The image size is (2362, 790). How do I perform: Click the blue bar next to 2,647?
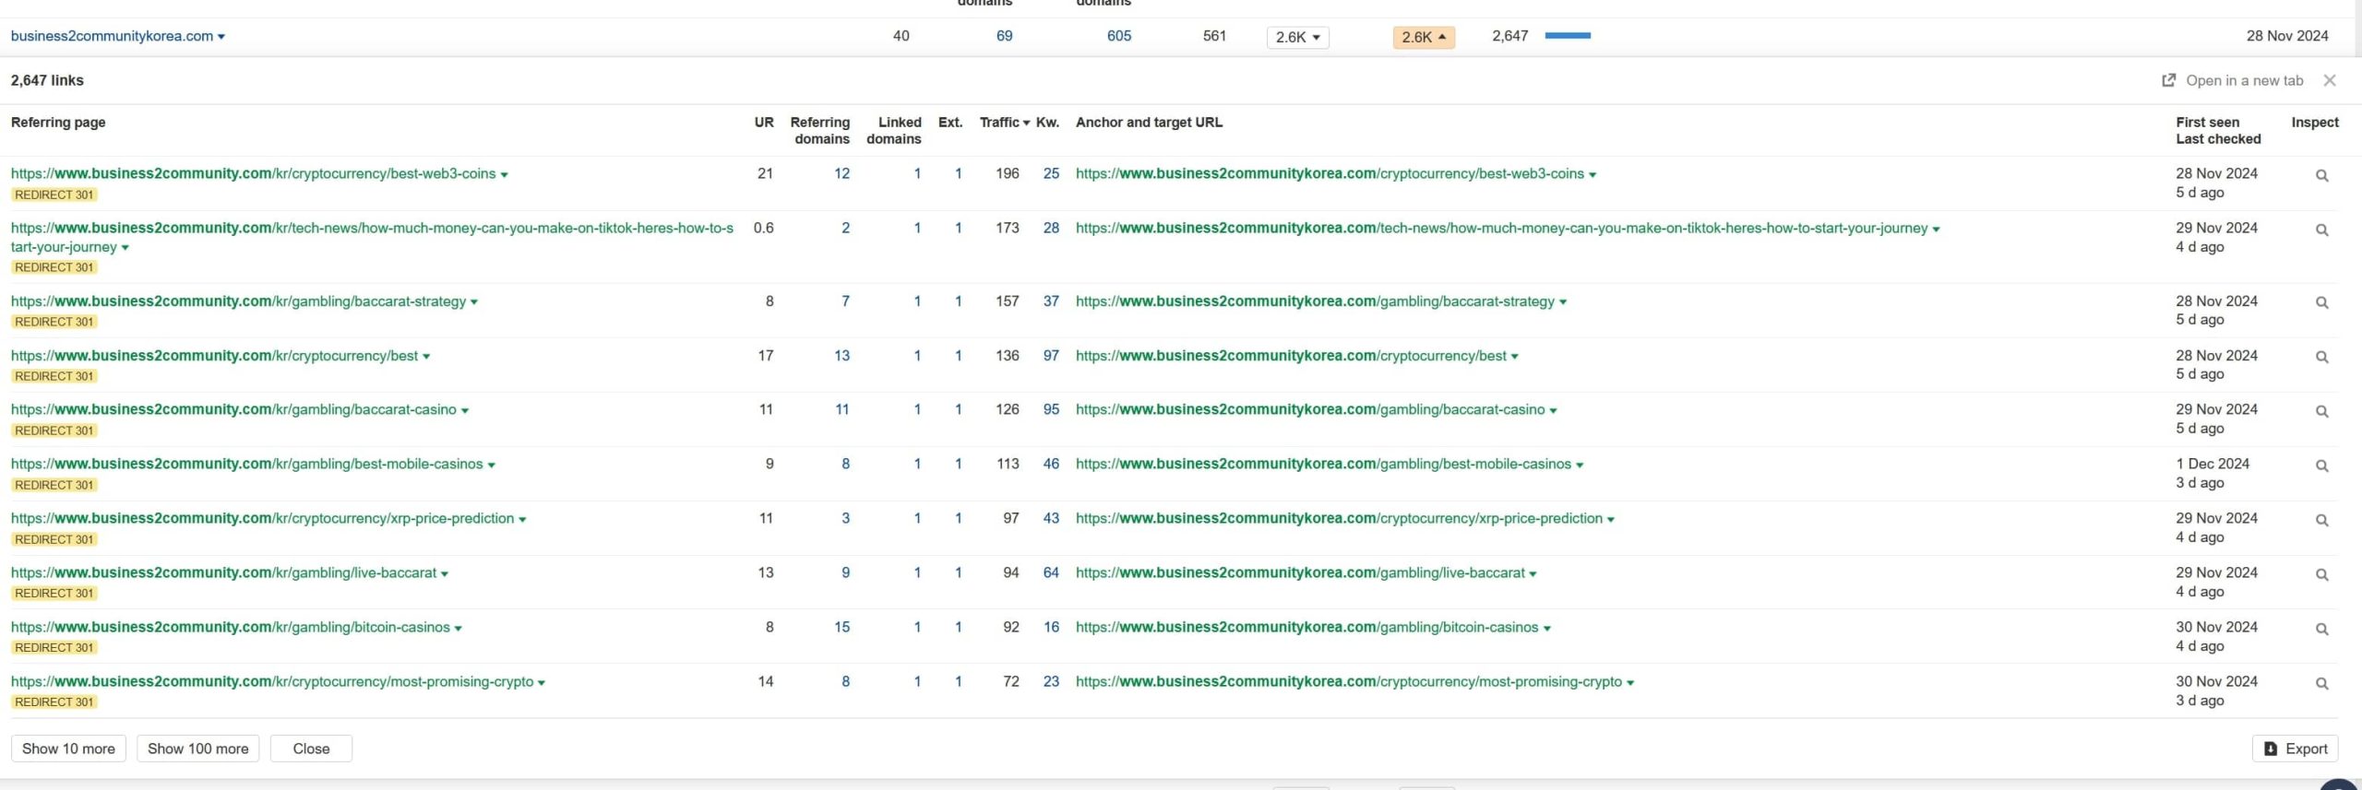tap(1568, 36)
